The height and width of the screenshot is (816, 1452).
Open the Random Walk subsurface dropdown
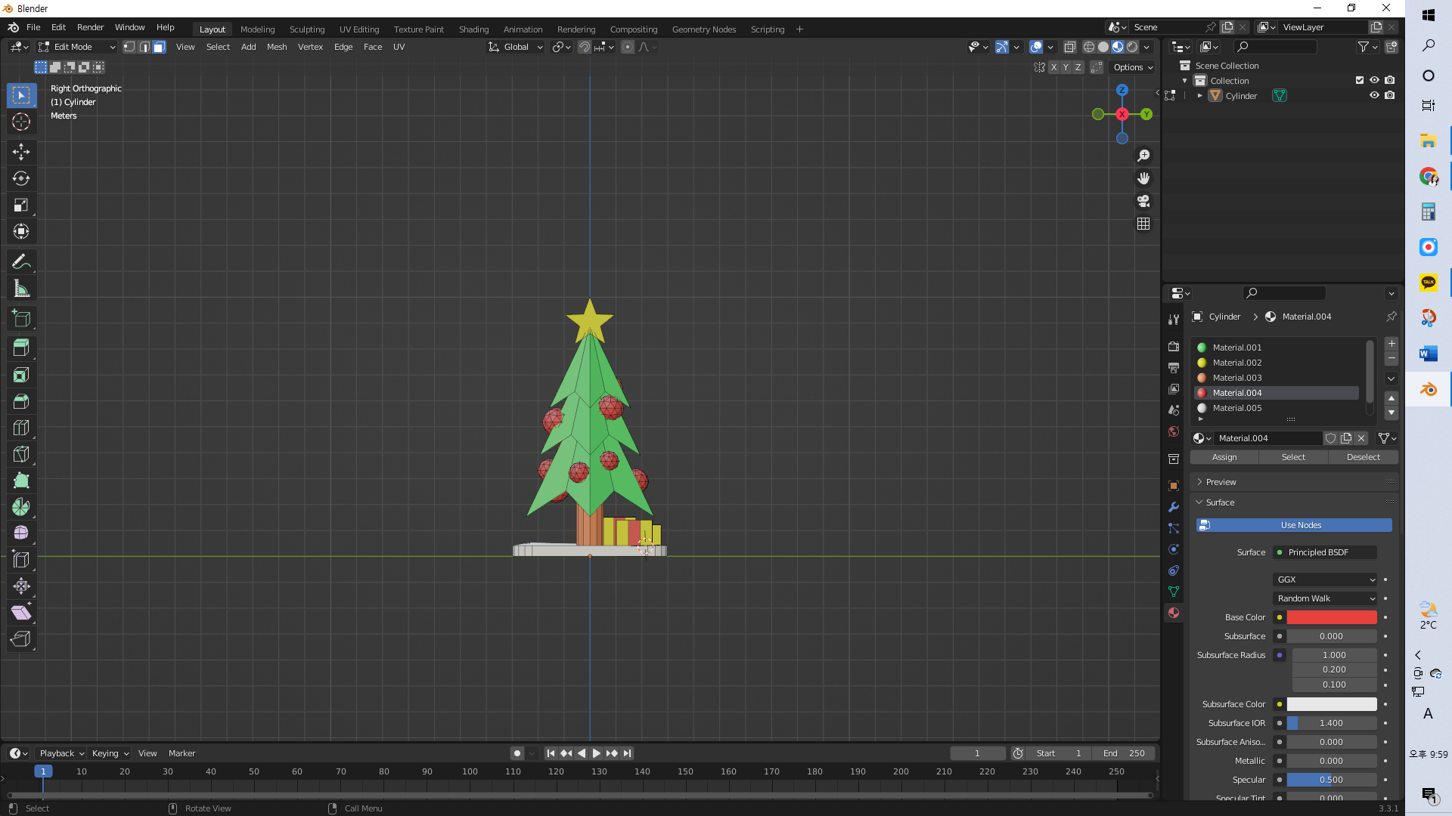[x=1325, y=598]
